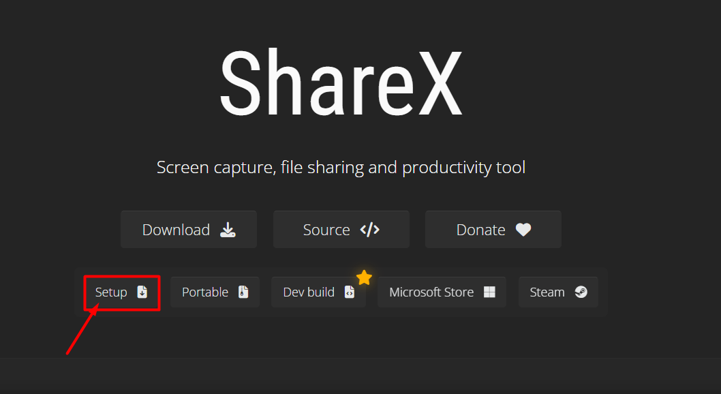Select the Setup installer option
The image size is (721, 394).
tap(122, 292)
